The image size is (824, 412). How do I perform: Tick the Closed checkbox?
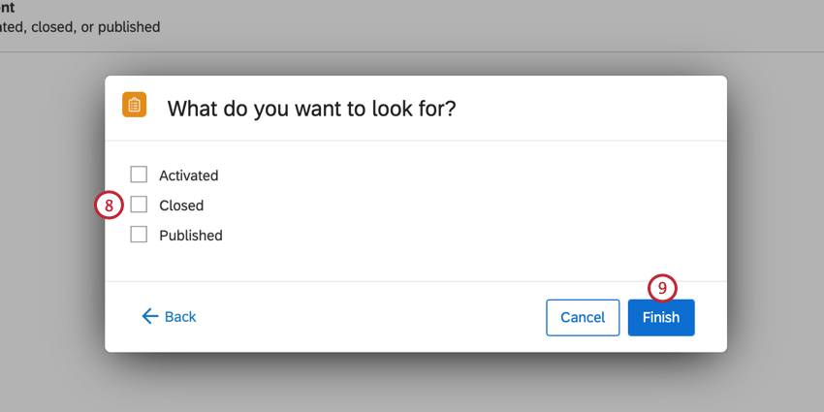tap(139, 205)
